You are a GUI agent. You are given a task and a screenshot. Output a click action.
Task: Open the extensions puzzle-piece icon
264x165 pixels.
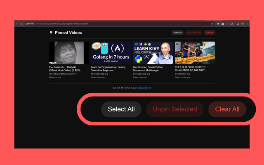(232, 24)
